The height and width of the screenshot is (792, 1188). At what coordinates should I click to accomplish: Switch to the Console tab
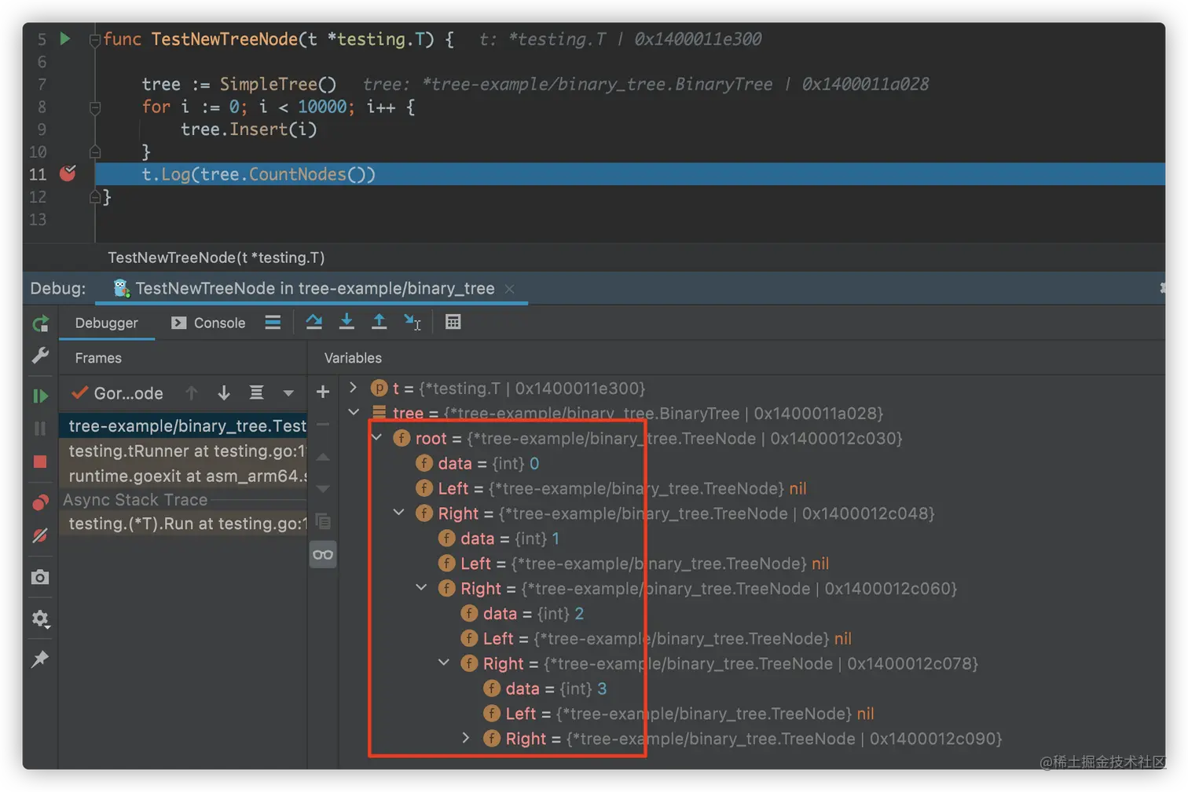208,323
